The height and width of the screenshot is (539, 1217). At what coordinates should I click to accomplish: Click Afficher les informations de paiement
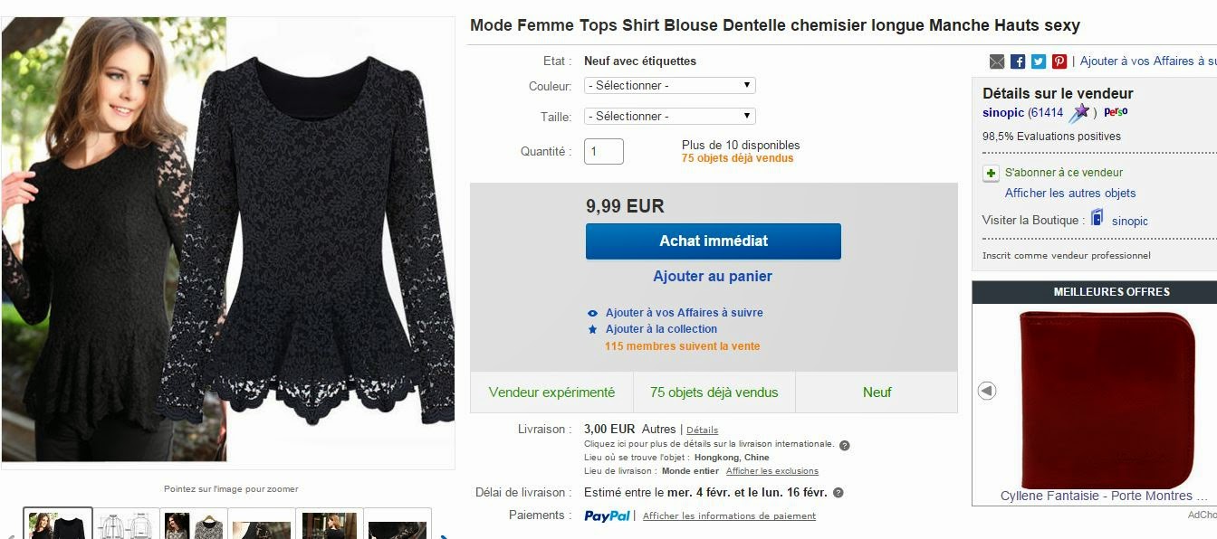point(729,516)
